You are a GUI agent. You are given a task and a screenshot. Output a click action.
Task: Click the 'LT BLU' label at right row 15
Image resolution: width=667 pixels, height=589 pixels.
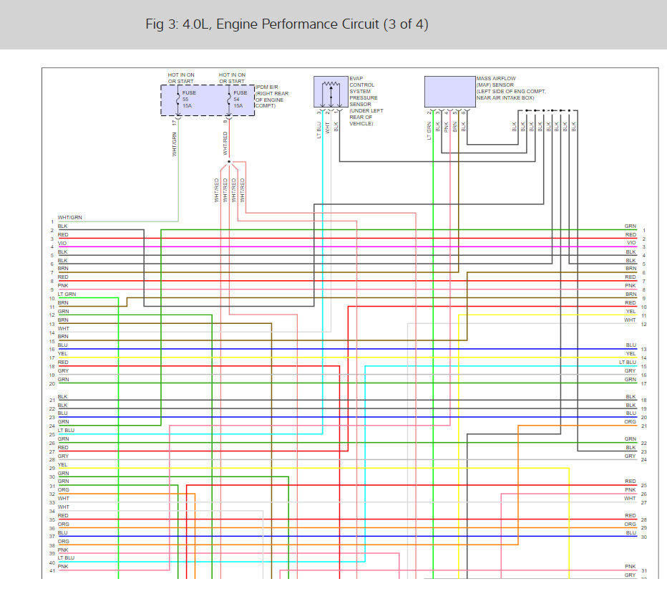[628, 362]
